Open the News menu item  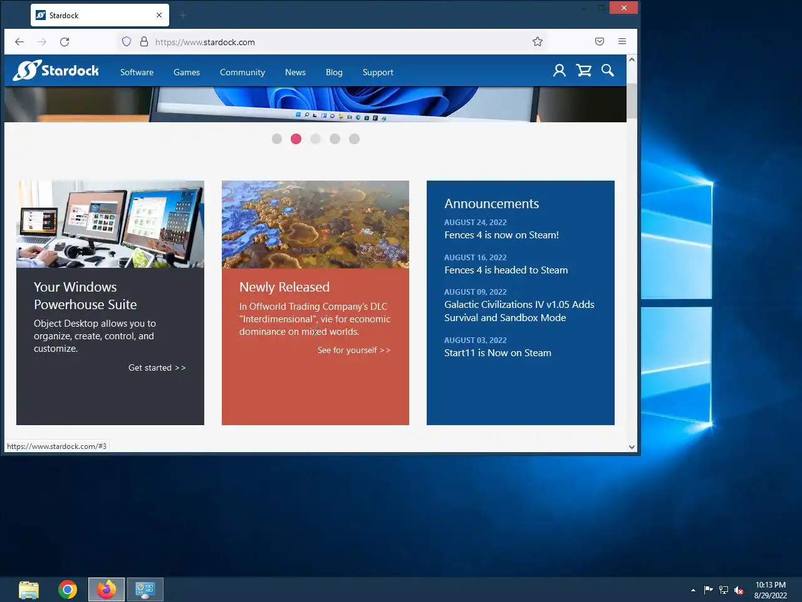tap(295, 72)
